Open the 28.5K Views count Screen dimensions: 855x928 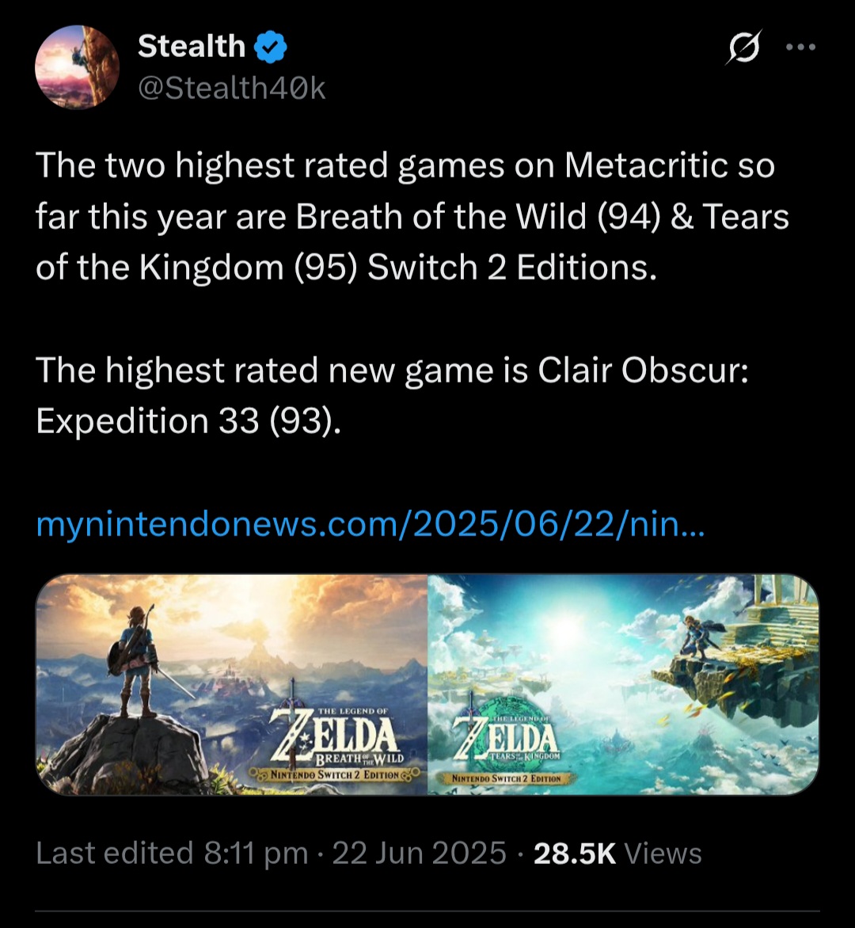click(x=617, y=854)
